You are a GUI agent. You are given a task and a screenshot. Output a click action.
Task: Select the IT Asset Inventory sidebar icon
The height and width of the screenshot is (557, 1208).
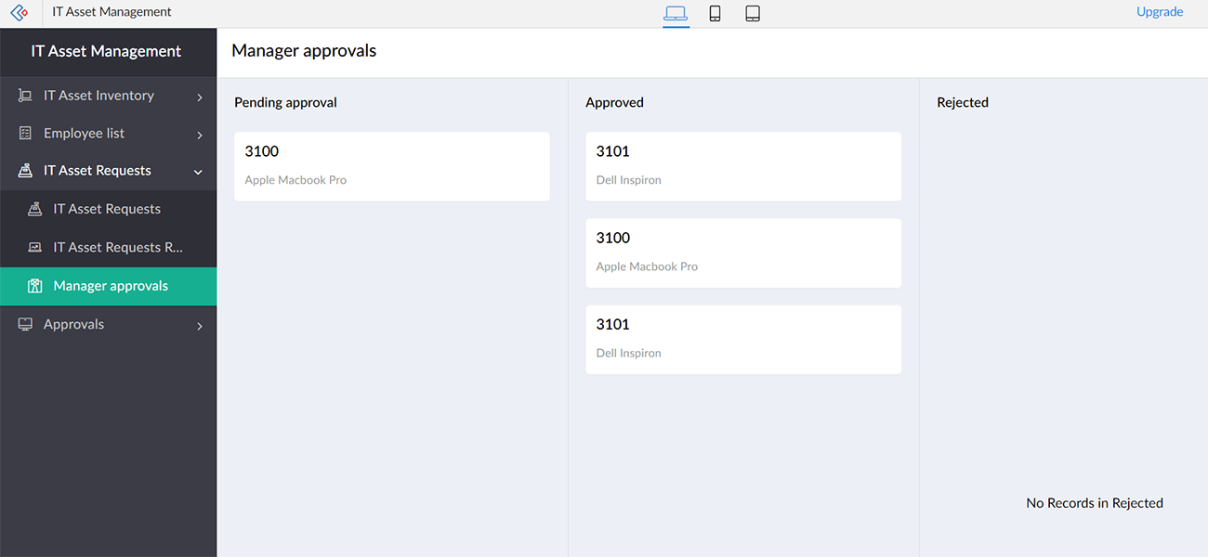24,95
